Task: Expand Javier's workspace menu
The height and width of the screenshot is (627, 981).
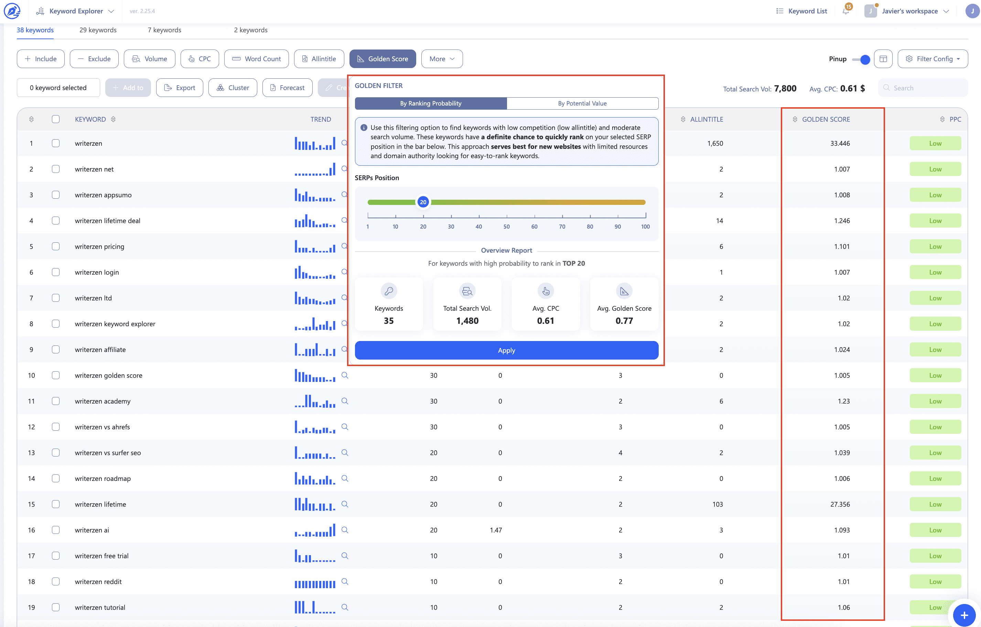Action: pos(907,11)
